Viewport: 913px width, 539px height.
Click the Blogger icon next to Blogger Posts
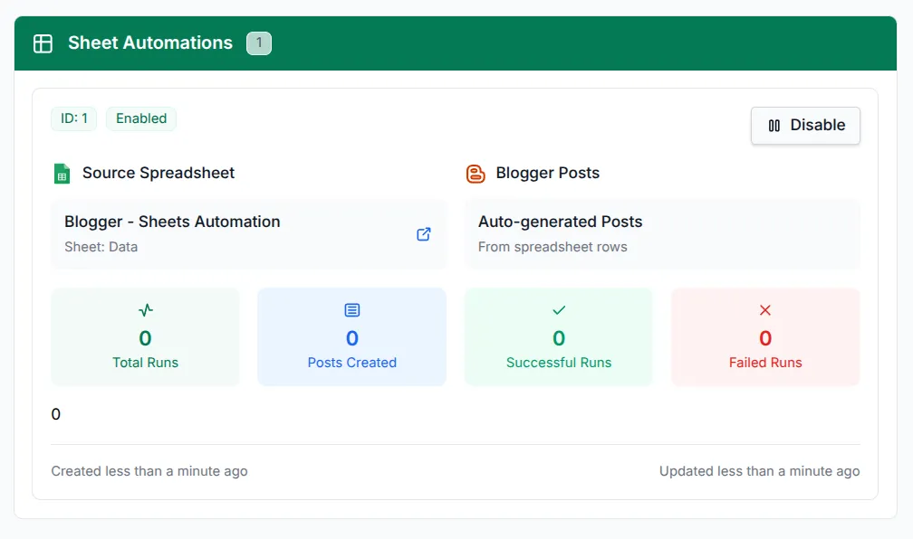(475, 172)
